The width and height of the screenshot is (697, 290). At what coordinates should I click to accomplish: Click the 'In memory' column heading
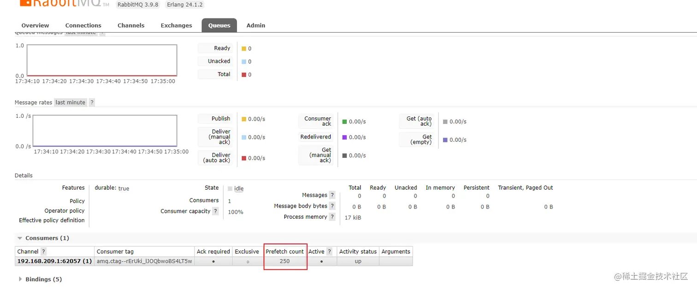440,188
